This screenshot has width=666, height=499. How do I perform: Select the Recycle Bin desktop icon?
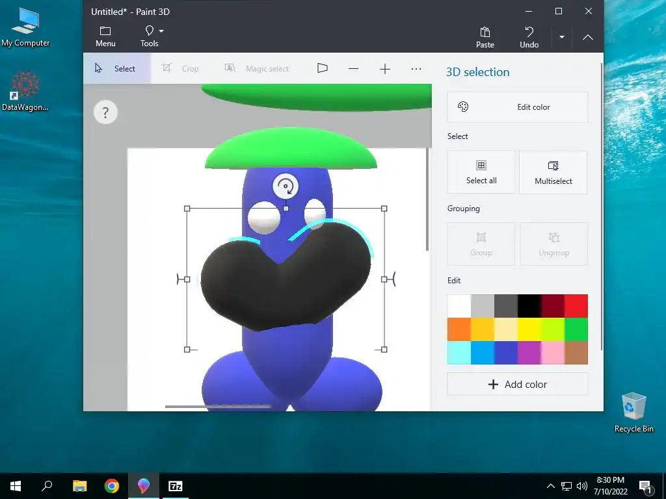click(x=633, y=413)
